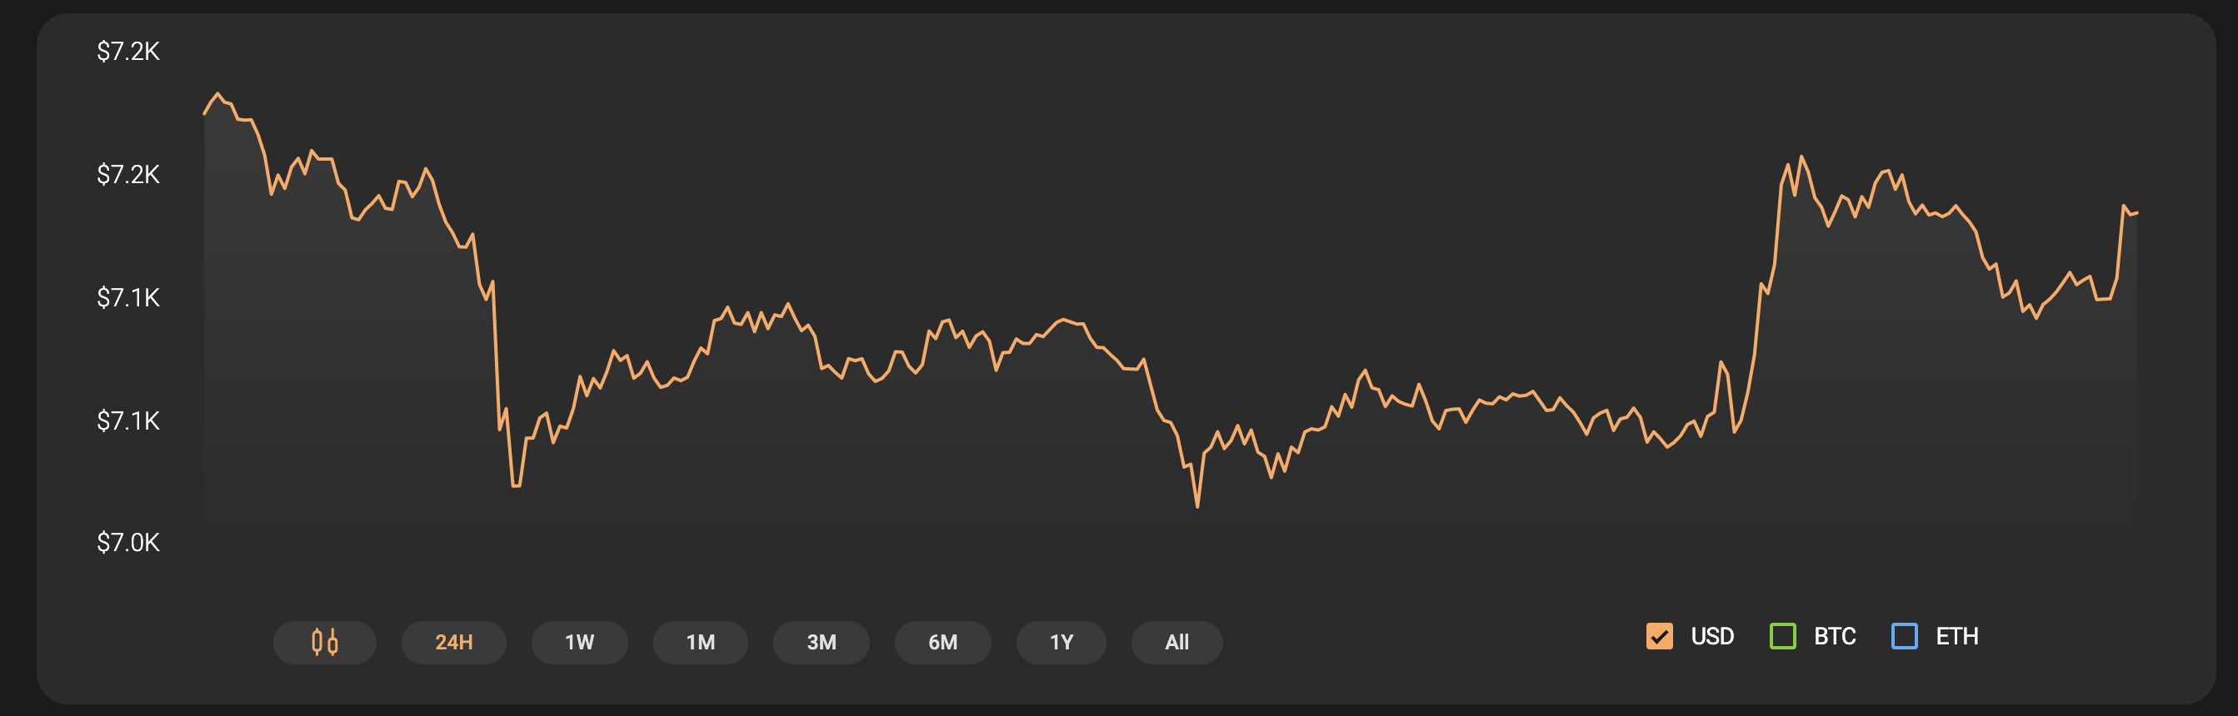
Task: Click the tallest spike after the late surge
Action: coord(1801,157)
